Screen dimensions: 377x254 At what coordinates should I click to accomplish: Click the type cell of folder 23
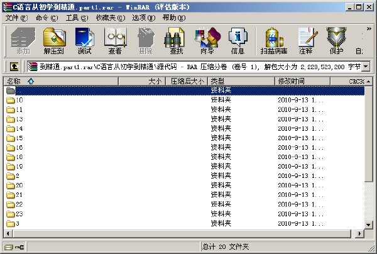pyautogui.click(x=221, y=214)
